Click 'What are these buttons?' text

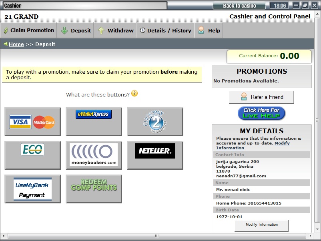[x=98, y=94]
